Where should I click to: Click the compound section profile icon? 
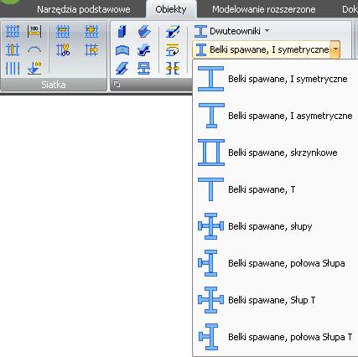point(144,68)
